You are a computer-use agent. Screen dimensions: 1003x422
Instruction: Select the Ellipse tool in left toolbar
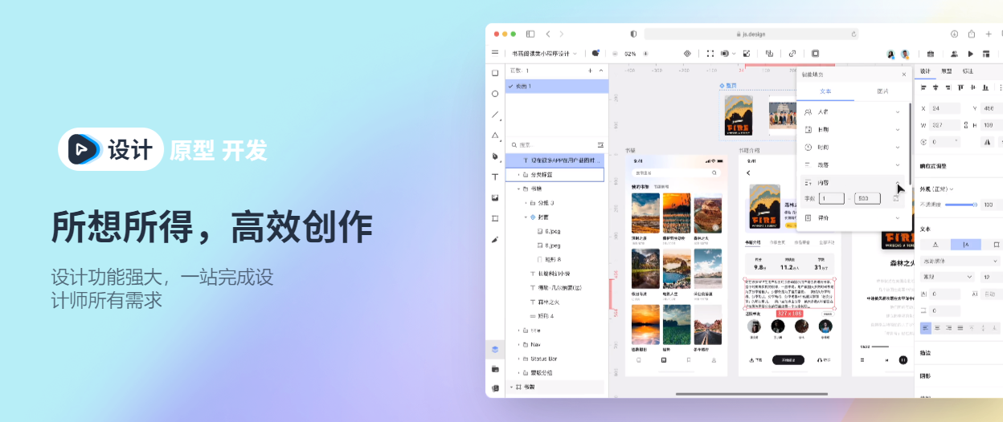[495, 94]
